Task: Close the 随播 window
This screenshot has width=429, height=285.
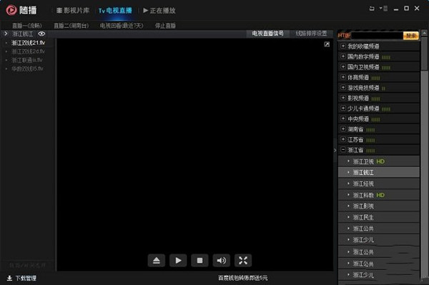Action: (417, 9)
